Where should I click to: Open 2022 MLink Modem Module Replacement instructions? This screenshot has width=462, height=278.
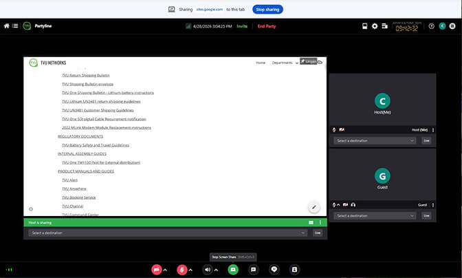click(107, 128)
